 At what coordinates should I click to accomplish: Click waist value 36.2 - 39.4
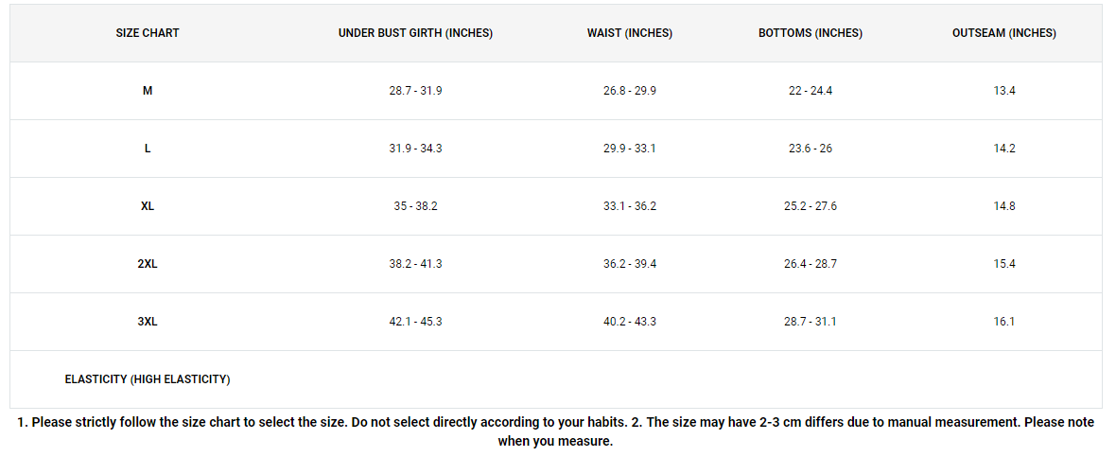coord(630,264)
